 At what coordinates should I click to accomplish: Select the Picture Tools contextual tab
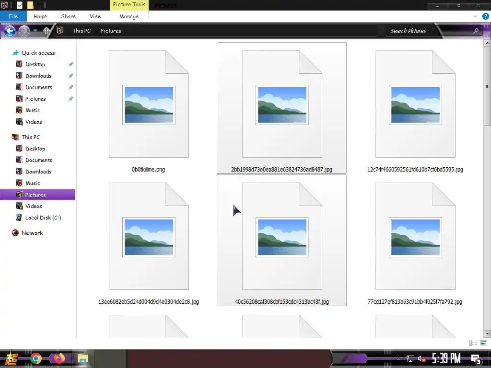tap(129, 5)
